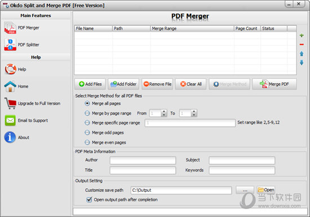Select Merge by page range option
The width and height of the screenshot is (310, 217).
coord(87,113)
